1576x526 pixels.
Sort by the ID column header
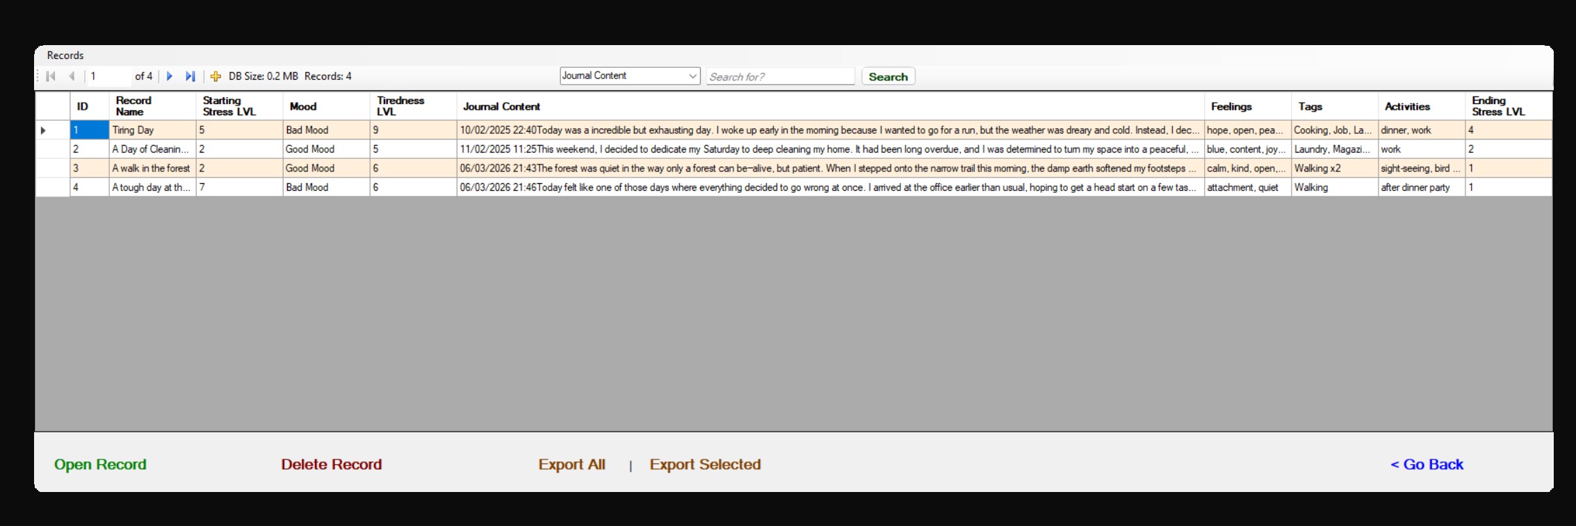tap(90, 106)
